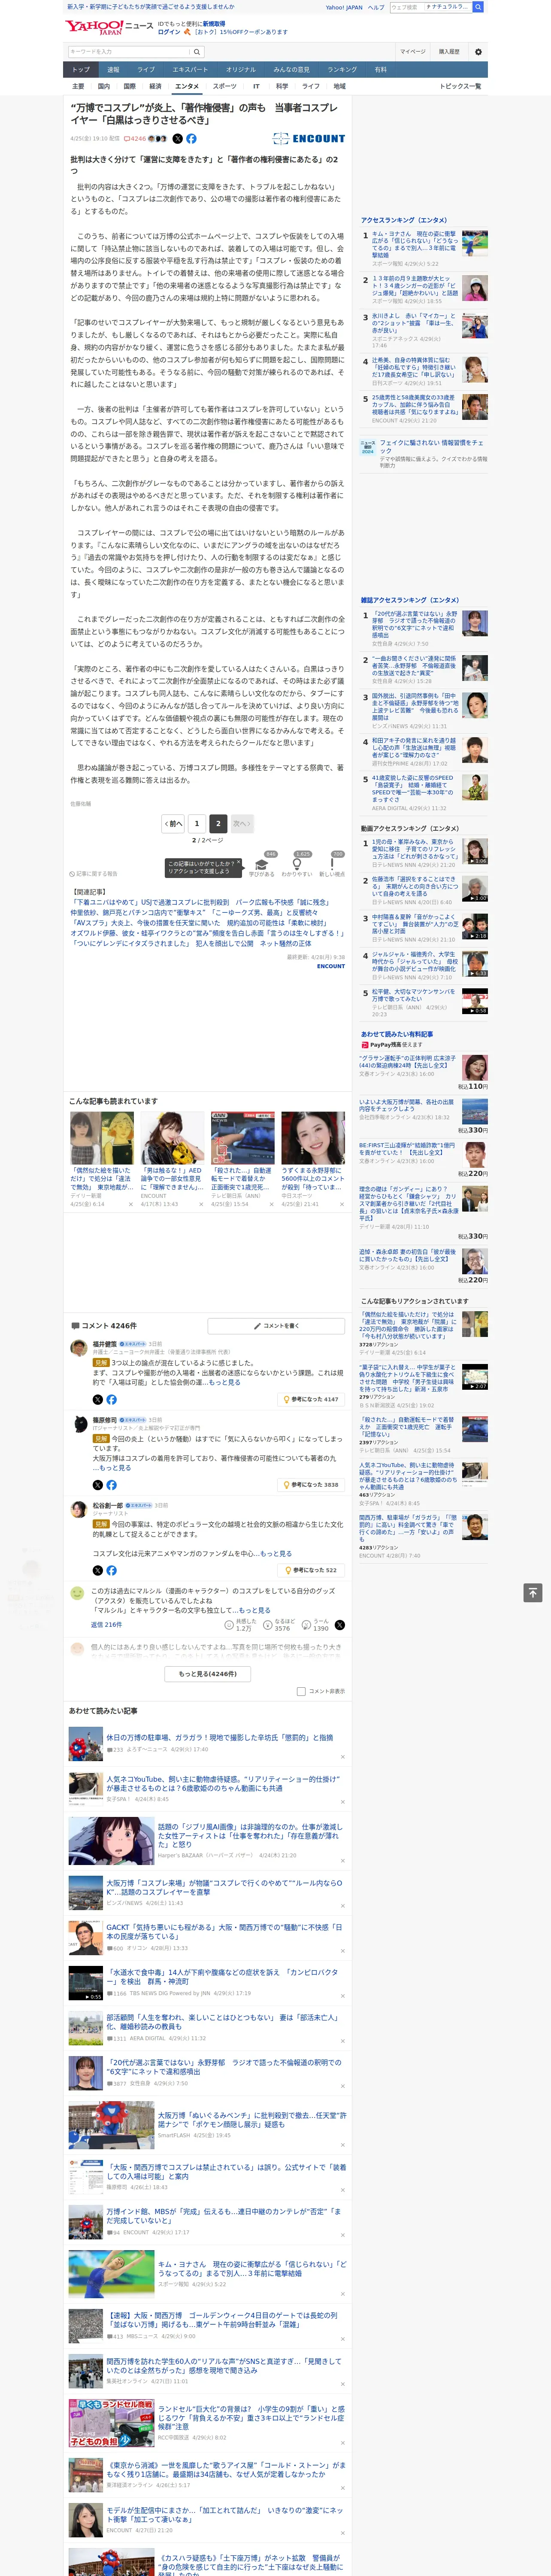Share 松谷創一郎's comment on Facebook
Image resolution: width=551 pixels, height=2576 pixels.
tap(111, 1570)
